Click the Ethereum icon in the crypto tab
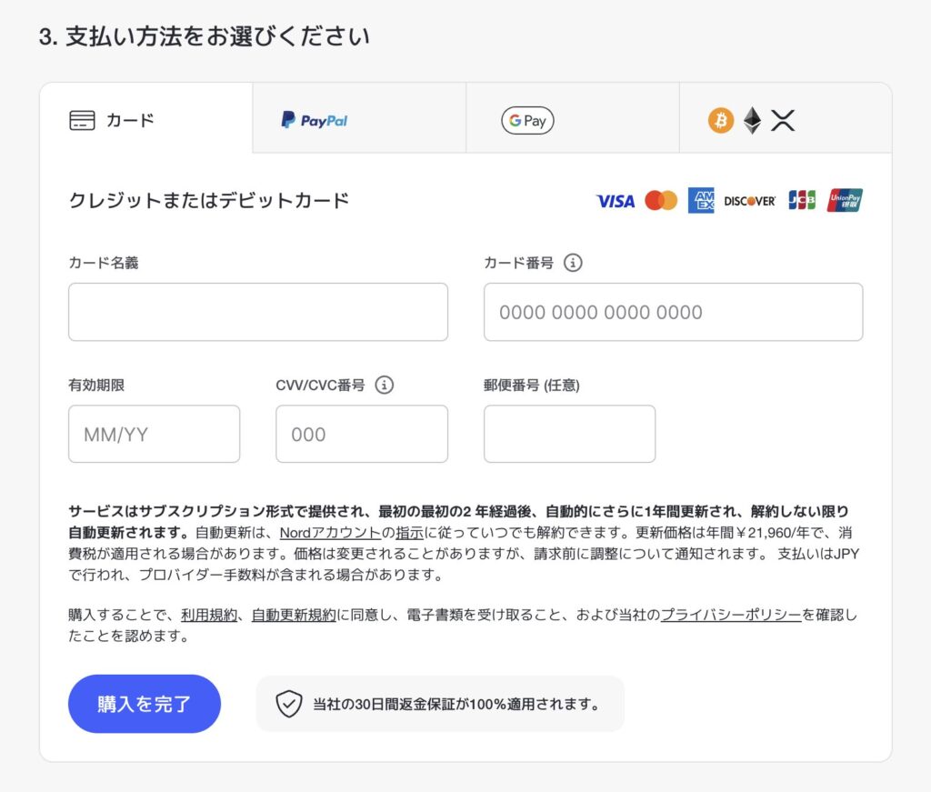 tap(753, 120)
